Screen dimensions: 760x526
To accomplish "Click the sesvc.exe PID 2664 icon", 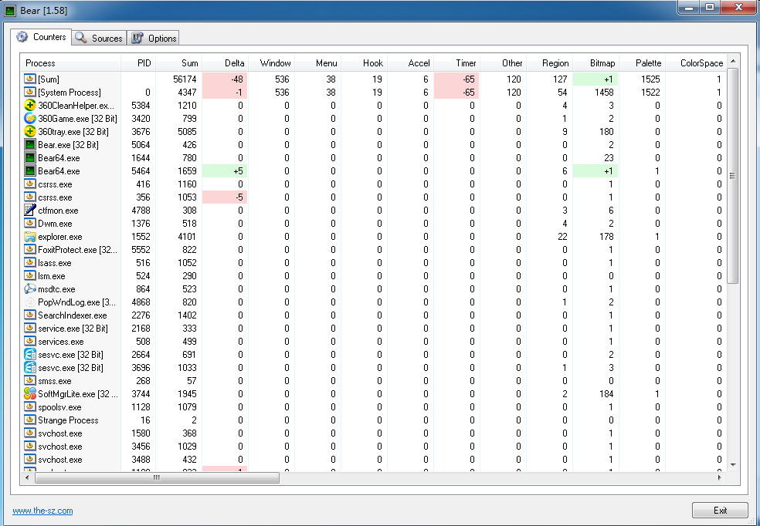I will click(x=30, y=355).
